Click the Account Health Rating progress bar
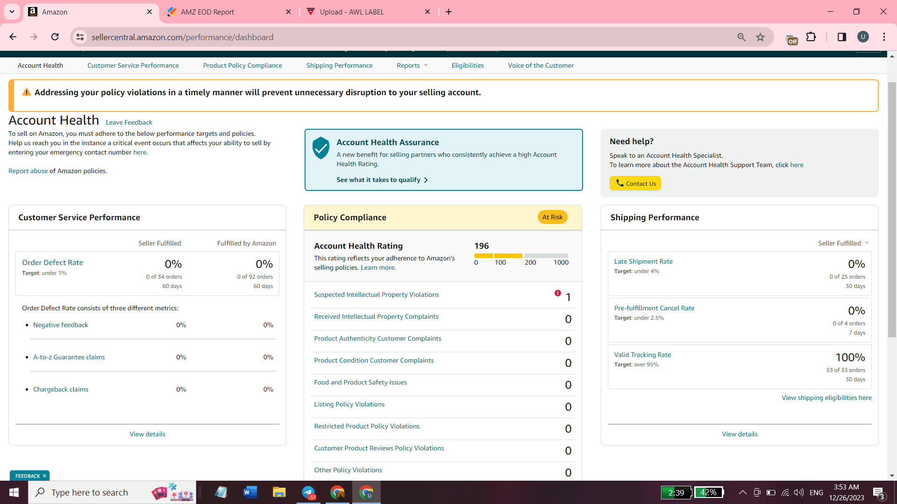Image resolution: width=897 pixels, height=504 pixels. click(x=521, y=256)
